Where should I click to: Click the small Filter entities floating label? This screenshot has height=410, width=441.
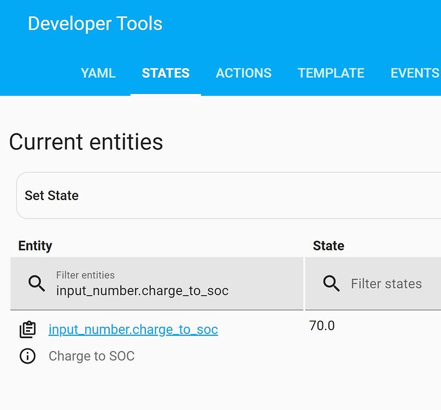coord(85,275)
